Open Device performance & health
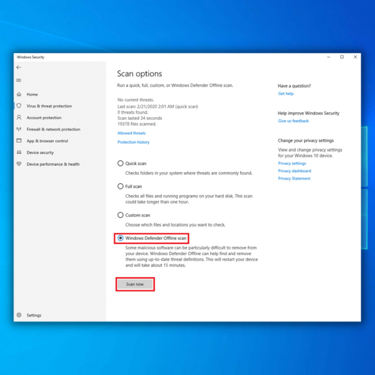 click(53, 164)
